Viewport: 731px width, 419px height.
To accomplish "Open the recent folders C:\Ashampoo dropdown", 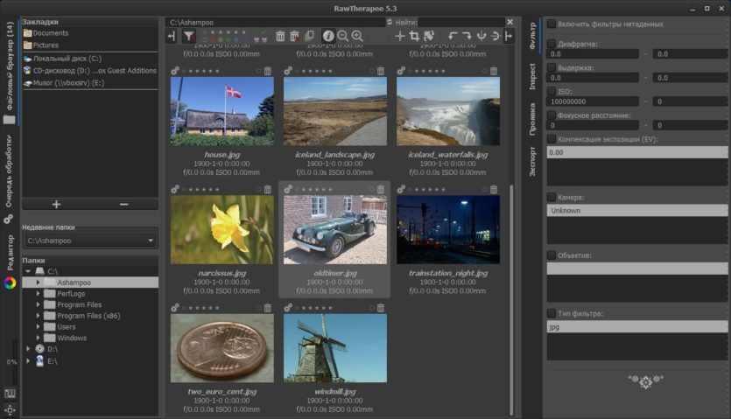I will 89,241.
